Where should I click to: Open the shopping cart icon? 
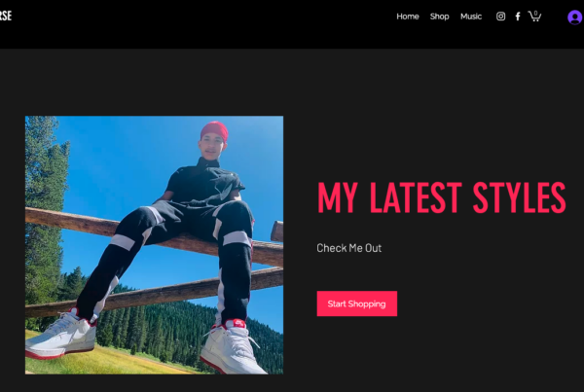point(534,16)
